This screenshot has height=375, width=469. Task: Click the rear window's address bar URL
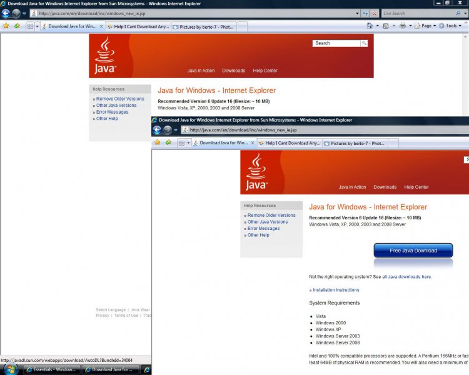(x=92, y=14)
